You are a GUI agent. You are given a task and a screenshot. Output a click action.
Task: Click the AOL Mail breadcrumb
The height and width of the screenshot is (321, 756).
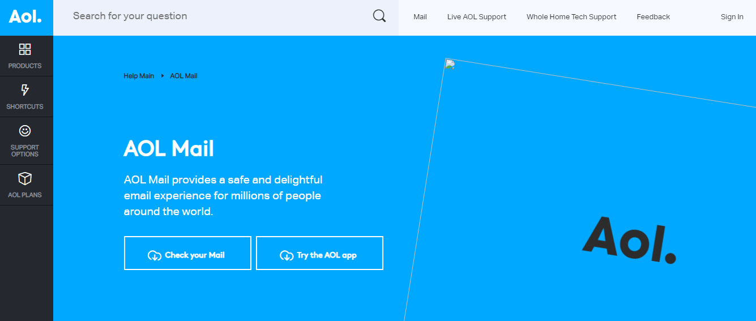(183, 76)
